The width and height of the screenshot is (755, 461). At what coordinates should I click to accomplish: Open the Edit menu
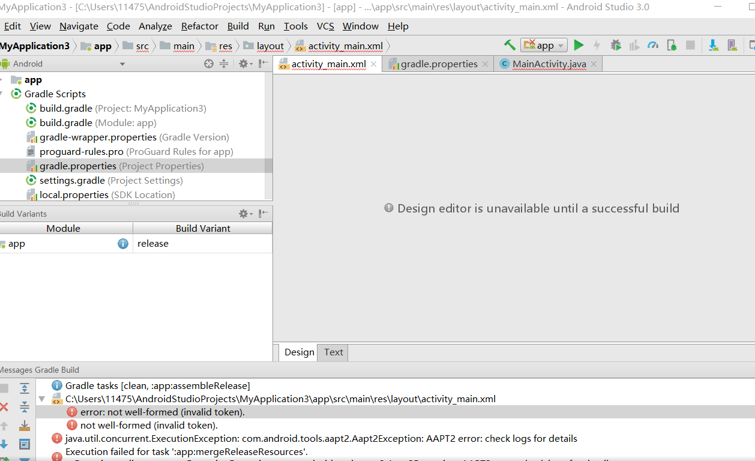click(x=12, y=26)
